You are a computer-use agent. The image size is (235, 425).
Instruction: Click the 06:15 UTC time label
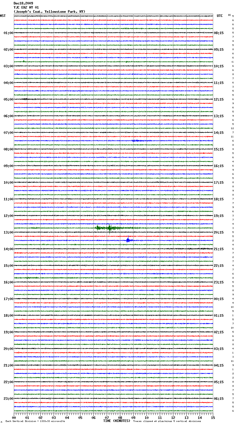coord(219,399)
